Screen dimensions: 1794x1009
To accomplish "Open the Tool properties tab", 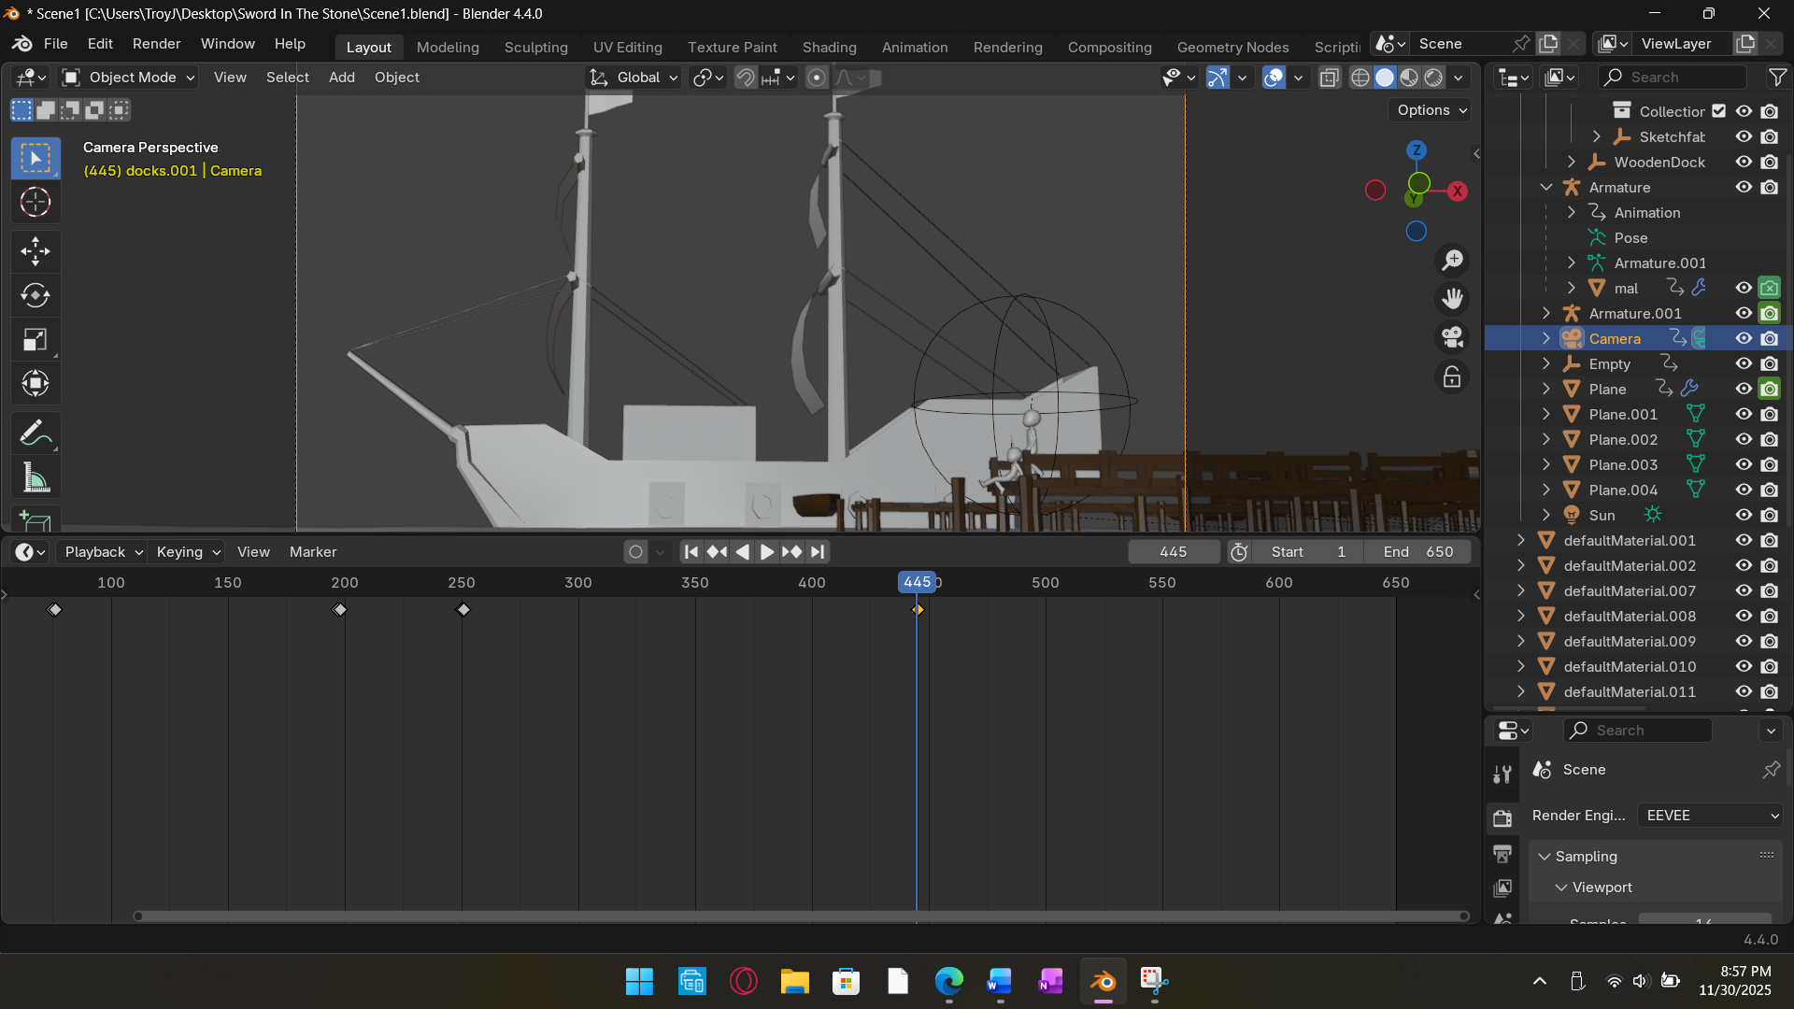I will point(1502,774).
